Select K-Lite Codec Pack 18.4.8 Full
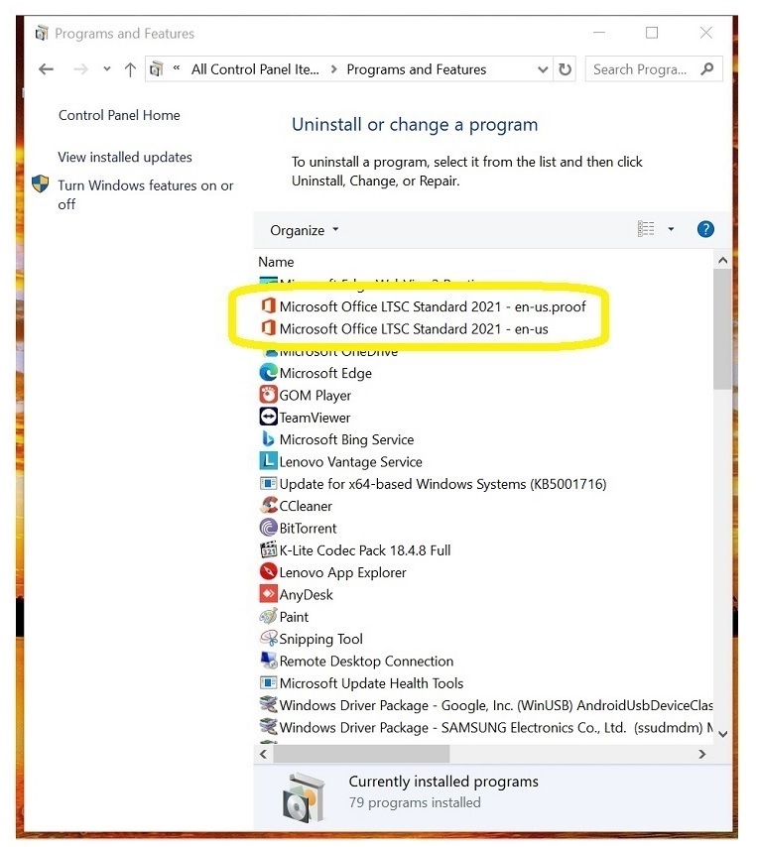Viewport: 757px width, 847px height. 365,550
